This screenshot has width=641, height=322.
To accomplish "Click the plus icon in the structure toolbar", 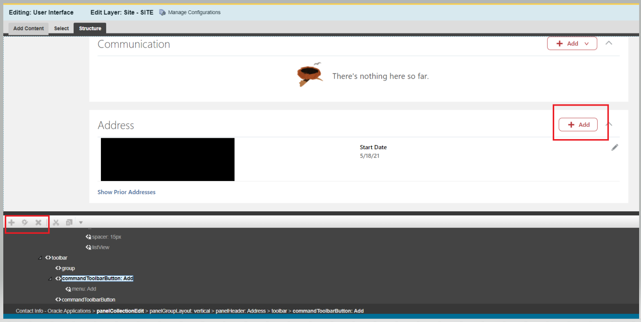I will coord(11,222).
